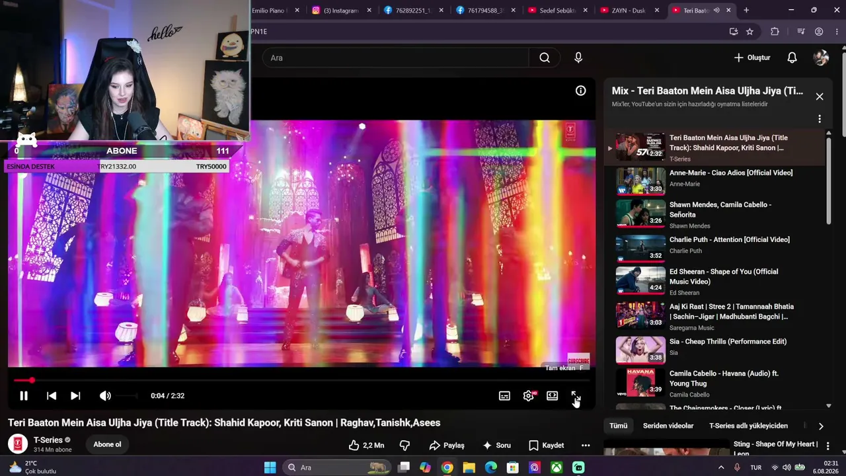This screenshot has width=846, height=476.
Task: Bookmark this page with the star icon
Action: pyautogui.click(x=750, y=32)
